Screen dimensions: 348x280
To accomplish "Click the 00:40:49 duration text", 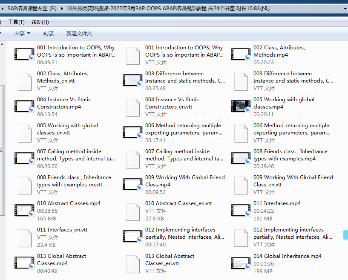I will coord(47,271).
